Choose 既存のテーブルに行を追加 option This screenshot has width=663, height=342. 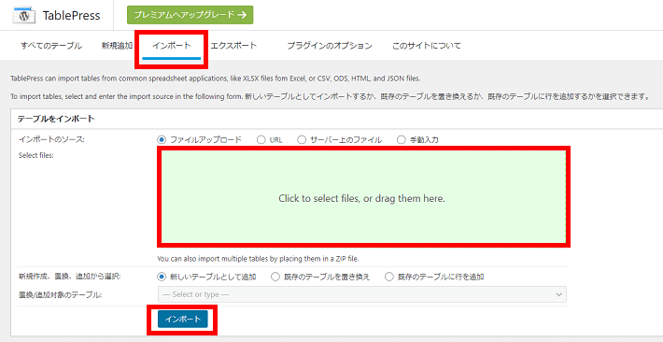pos(389,277)
